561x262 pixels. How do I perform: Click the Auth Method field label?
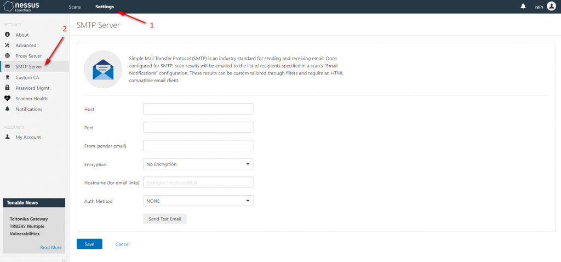tap(99, 201)
